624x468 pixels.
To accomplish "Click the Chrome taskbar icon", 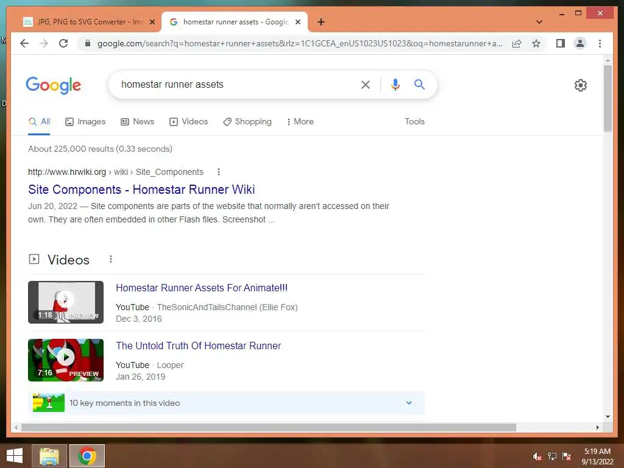I will pos(87,456).
